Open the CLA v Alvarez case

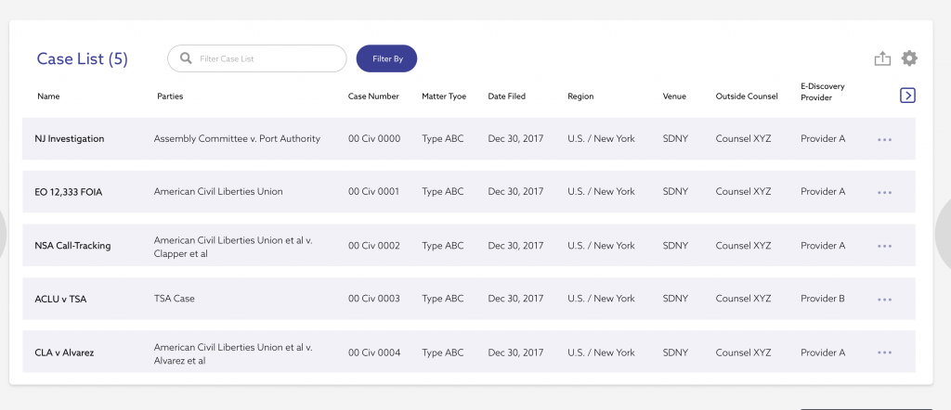[x=64, y=352]
